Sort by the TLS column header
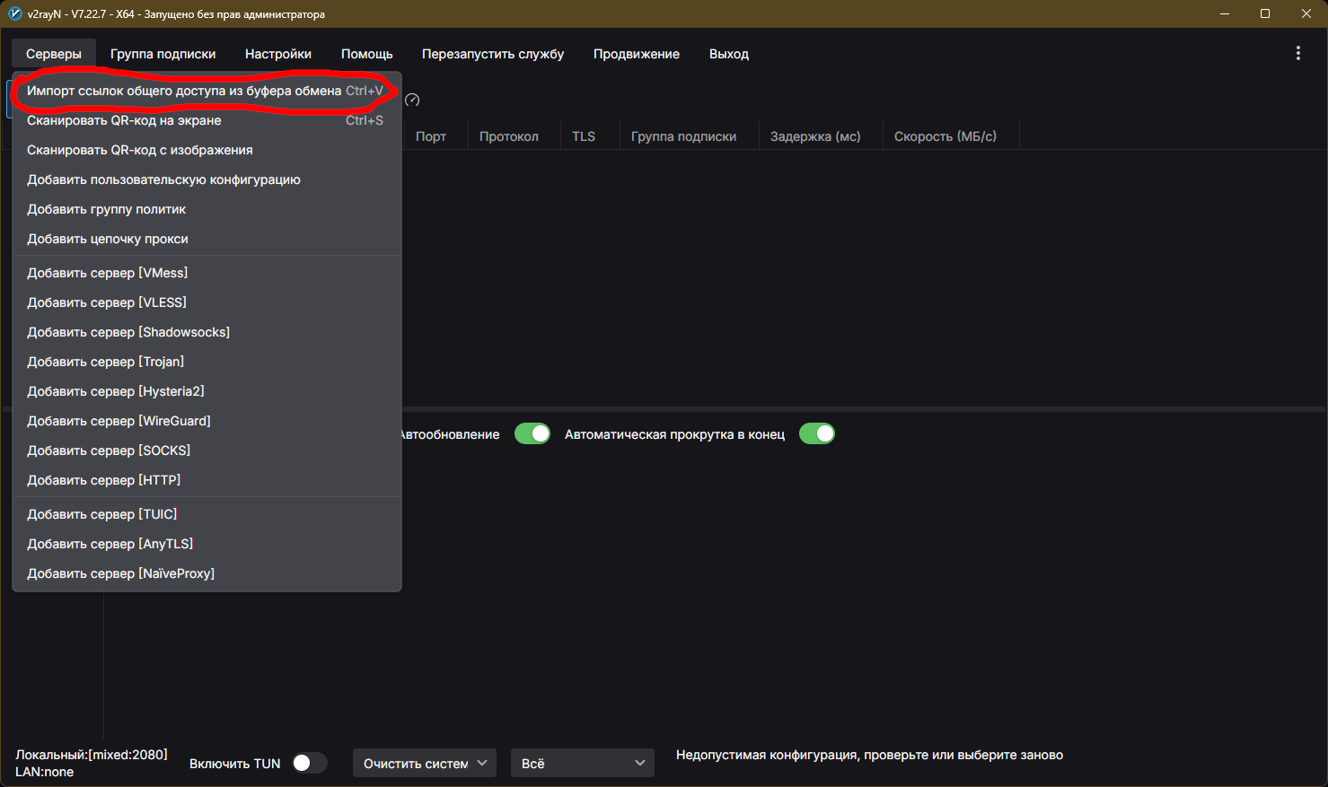This screenshot has height=787, width=1328. click(x=584, y=136)
